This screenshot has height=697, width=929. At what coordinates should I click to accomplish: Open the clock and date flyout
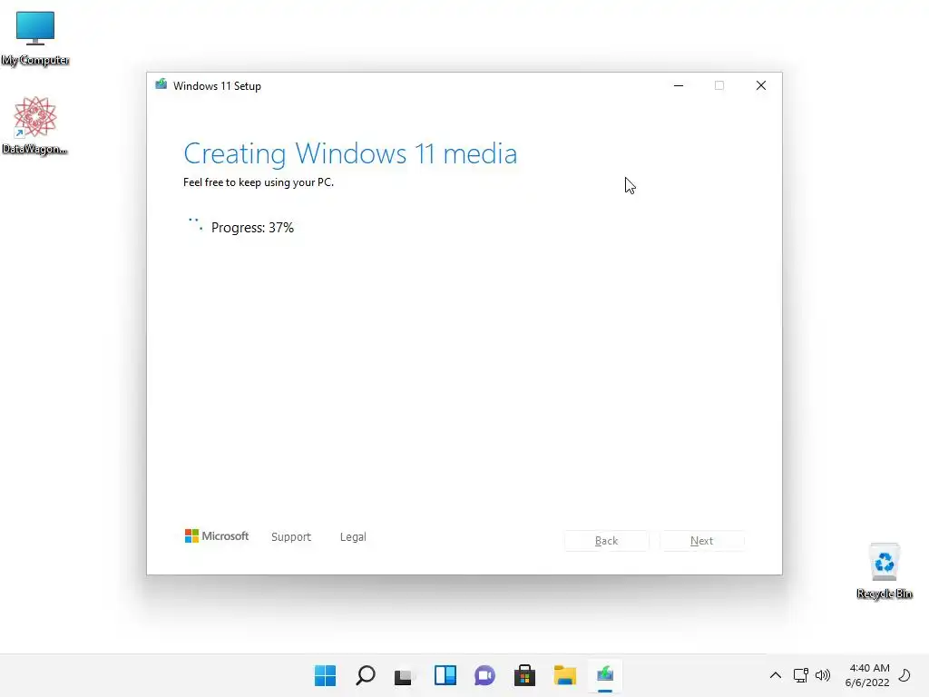click(868, 675)
